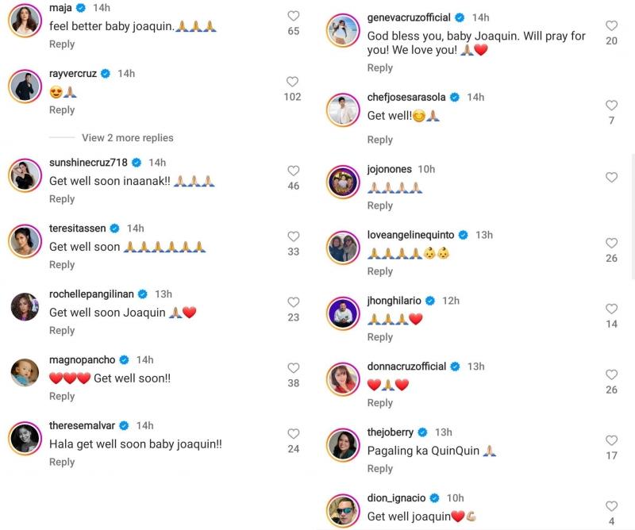Toggle like on magnopancho's comment
The image size is (635, 530).
[x=293, y=368]
